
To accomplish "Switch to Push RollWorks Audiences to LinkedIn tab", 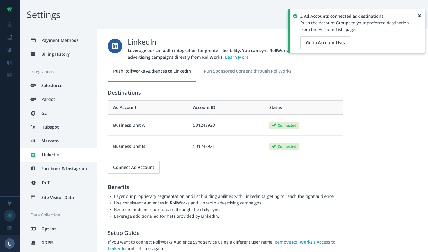I will point(152,71).
